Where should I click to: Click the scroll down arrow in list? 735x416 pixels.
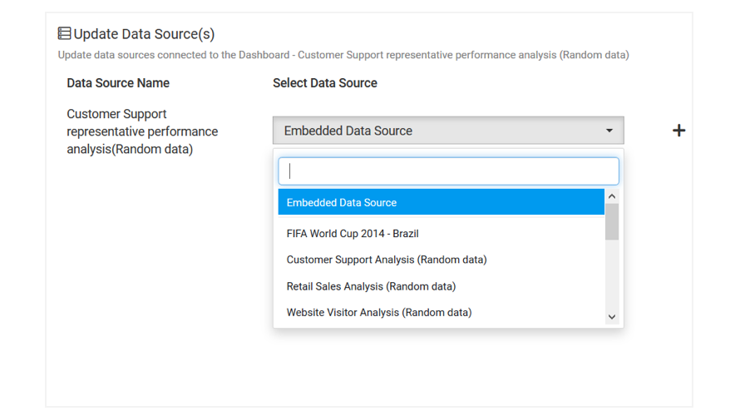612,317
